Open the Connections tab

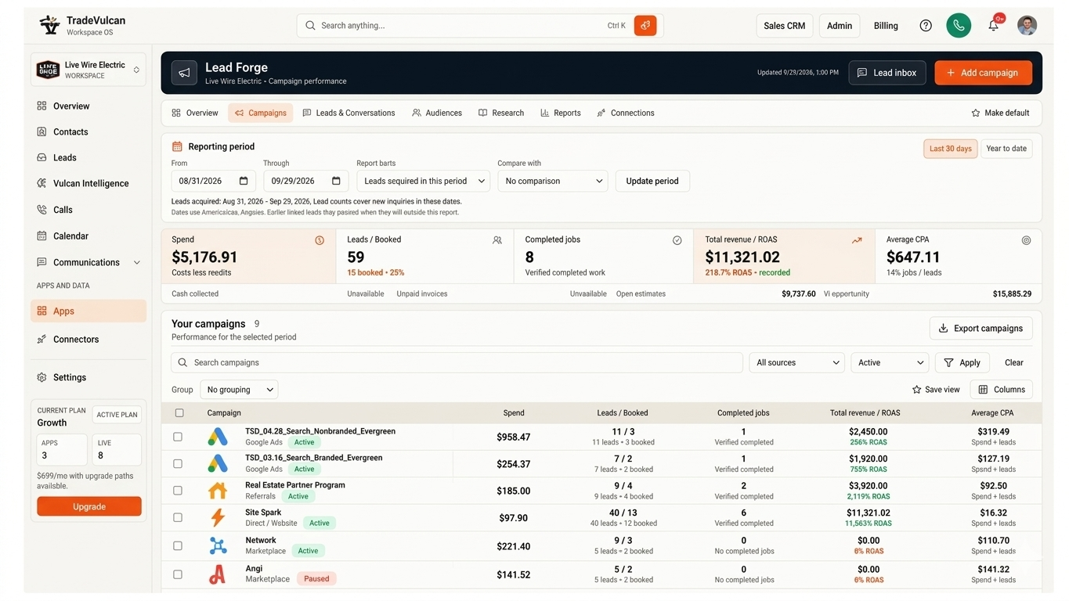point(626,113)
